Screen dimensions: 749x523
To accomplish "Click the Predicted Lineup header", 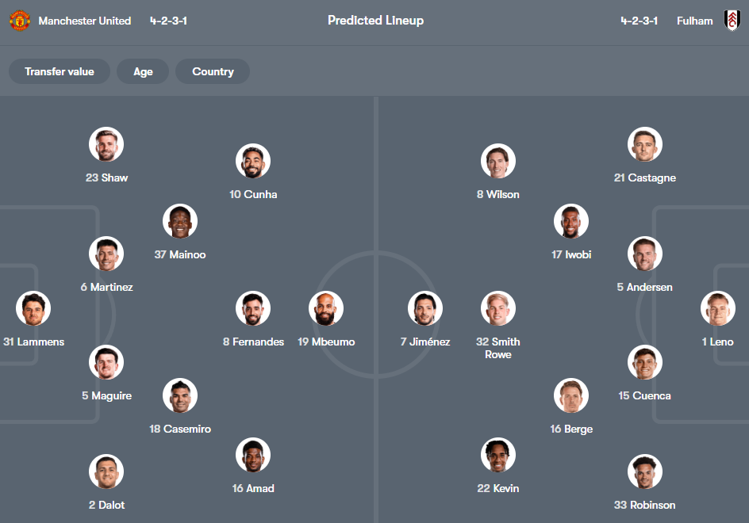I will pyautogui.click(x=375, y=21).
